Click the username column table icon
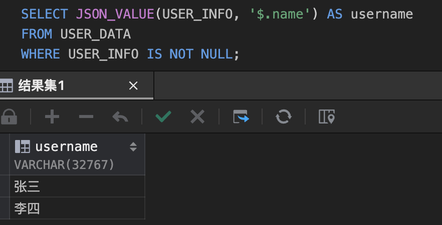The width and height of the screenshot is (442, 225). (22, 146)
